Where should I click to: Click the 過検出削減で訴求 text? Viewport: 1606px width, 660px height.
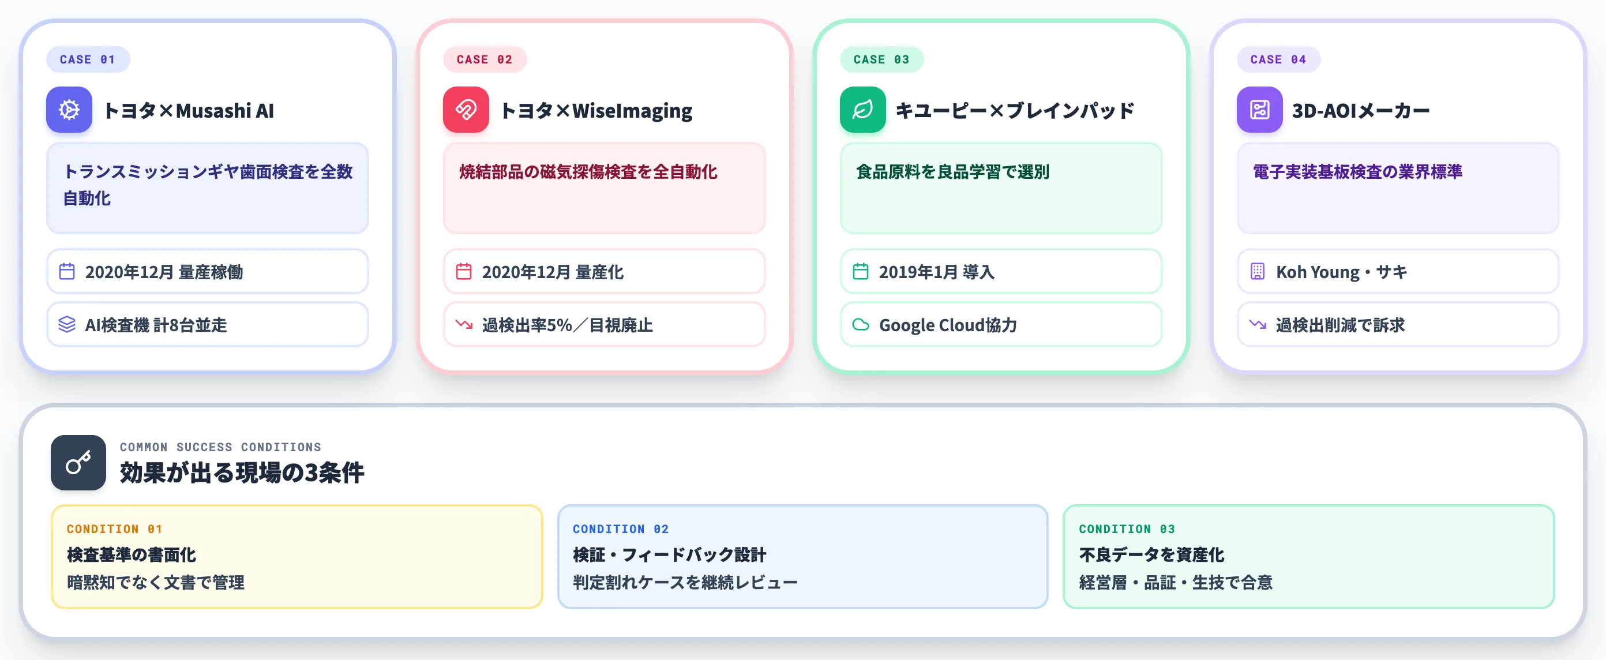[1341, 325]
